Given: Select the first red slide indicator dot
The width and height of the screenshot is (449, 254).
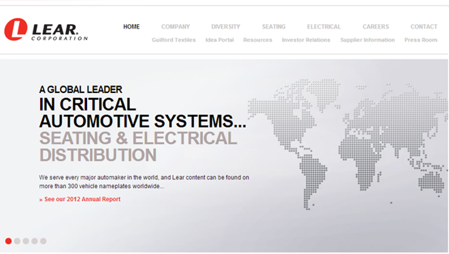Looking at the screenshot, I should (9, 241).
